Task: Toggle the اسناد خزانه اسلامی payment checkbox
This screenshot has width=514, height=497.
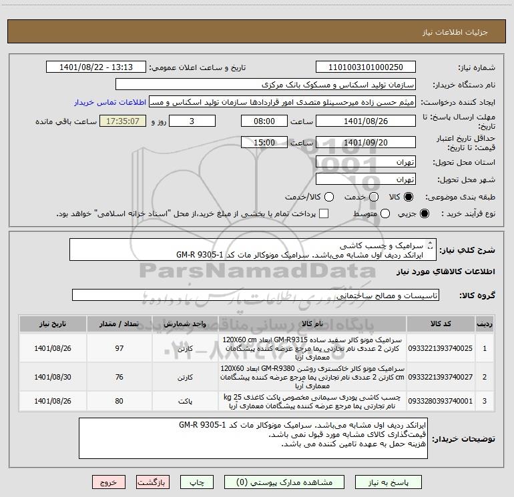Action: (x=324, y=213)
